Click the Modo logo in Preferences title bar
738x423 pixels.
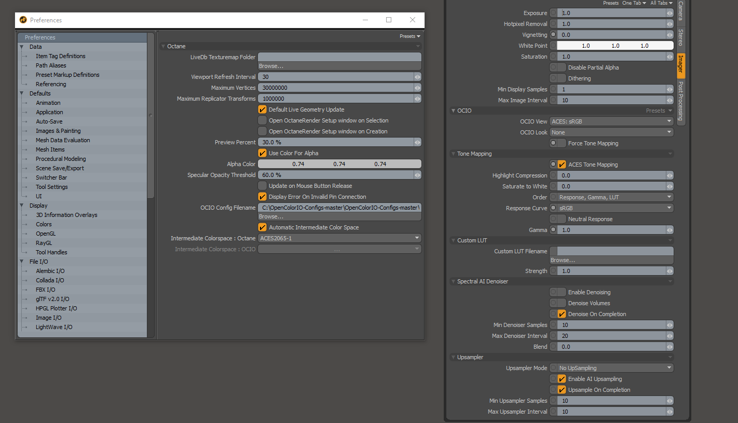click(x=23, y=20)
